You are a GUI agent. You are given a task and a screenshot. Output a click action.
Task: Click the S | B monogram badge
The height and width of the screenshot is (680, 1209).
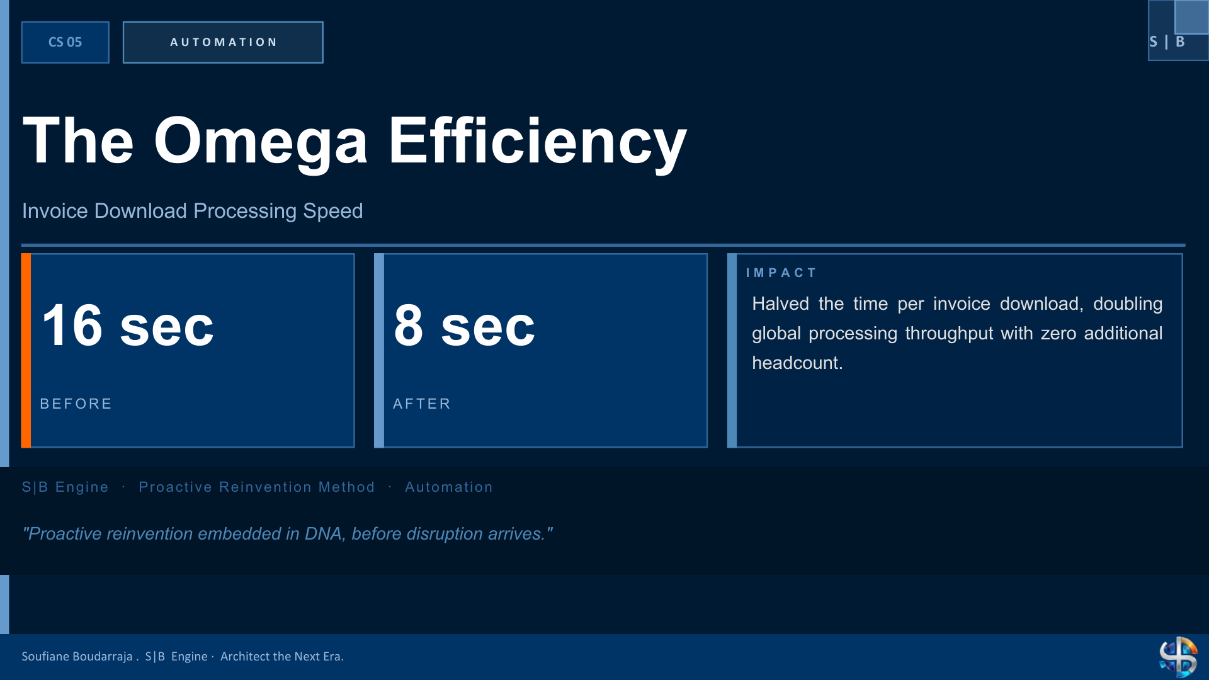1178,30
